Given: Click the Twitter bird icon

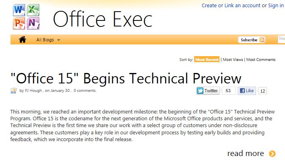Looking at the screenshot, I should click(x=200, y=91).
